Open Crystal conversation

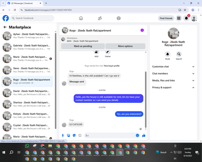coord(27,127)
